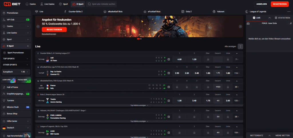Open Turniere in the sidebar
The width and height of the screenshot is (293, 138).
coord(16,101)
